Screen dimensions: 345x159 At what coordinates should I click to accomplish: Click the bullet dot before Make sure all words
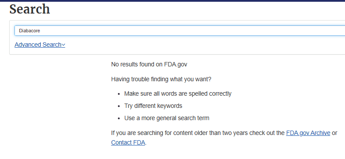[x=119, y=94]
